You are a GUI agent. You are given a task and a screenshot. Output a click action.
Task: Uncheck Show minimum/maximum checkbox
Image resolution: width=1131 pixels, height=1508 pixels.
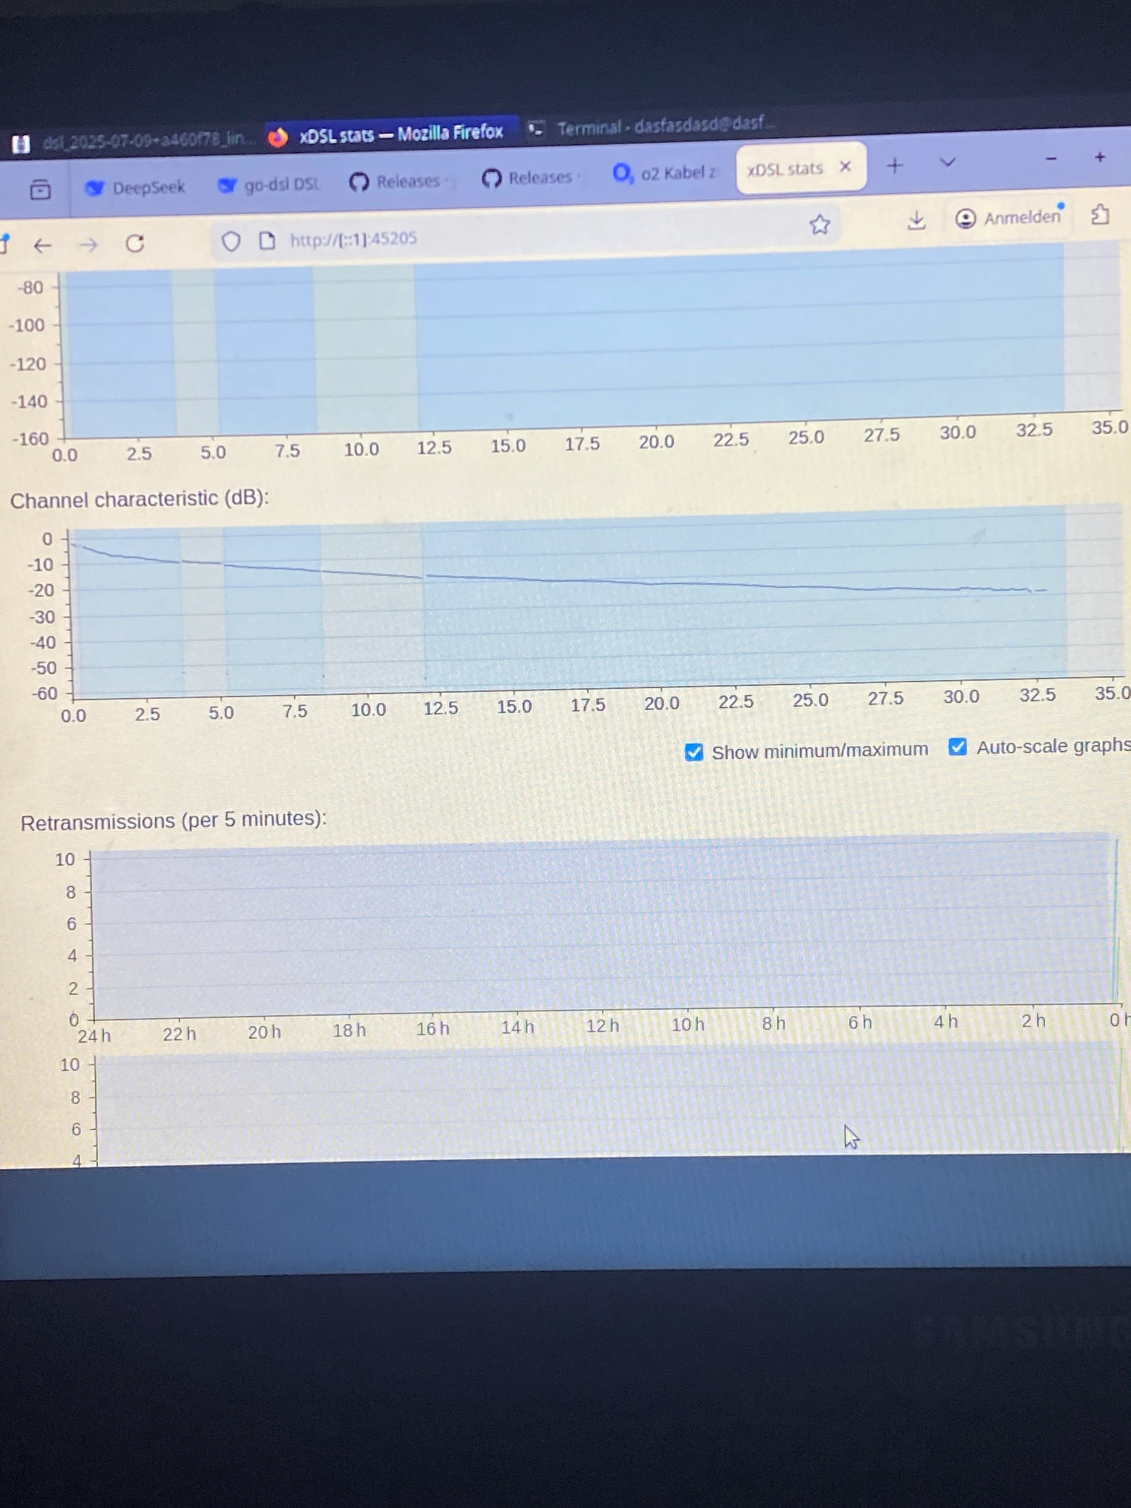[693, 752]
